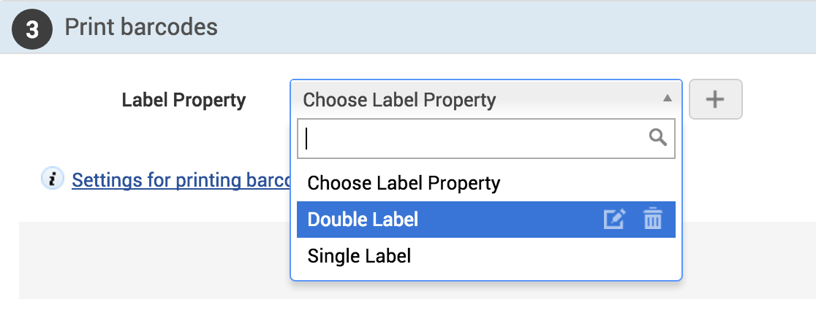816x318 pixels.
Task: Edit the Double Label property
Action: pos(614,220)
